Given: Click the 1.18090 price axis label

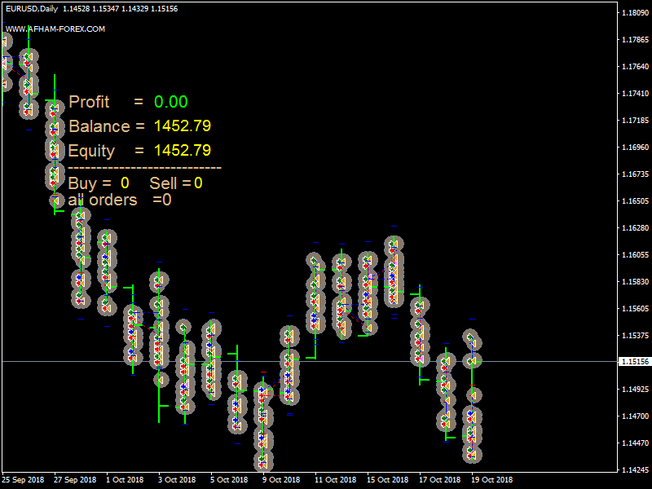Looking at the screenshot, I should pos(634,13).
